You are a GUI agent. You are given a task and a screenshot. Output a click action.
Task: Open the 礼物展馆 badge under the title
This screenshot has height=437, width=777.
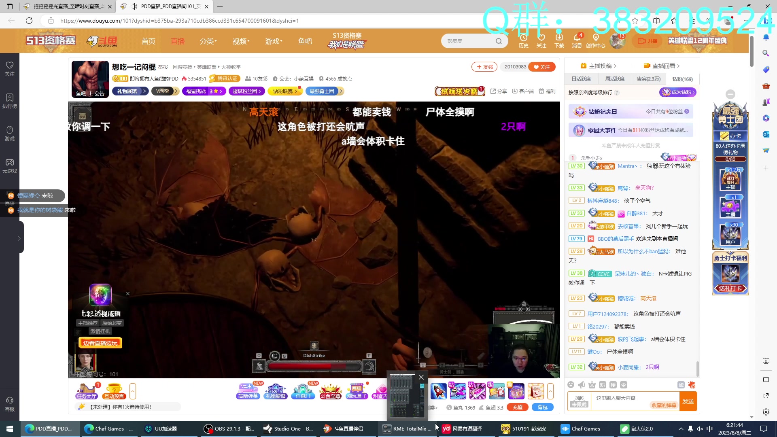click(x=130, y=91)
